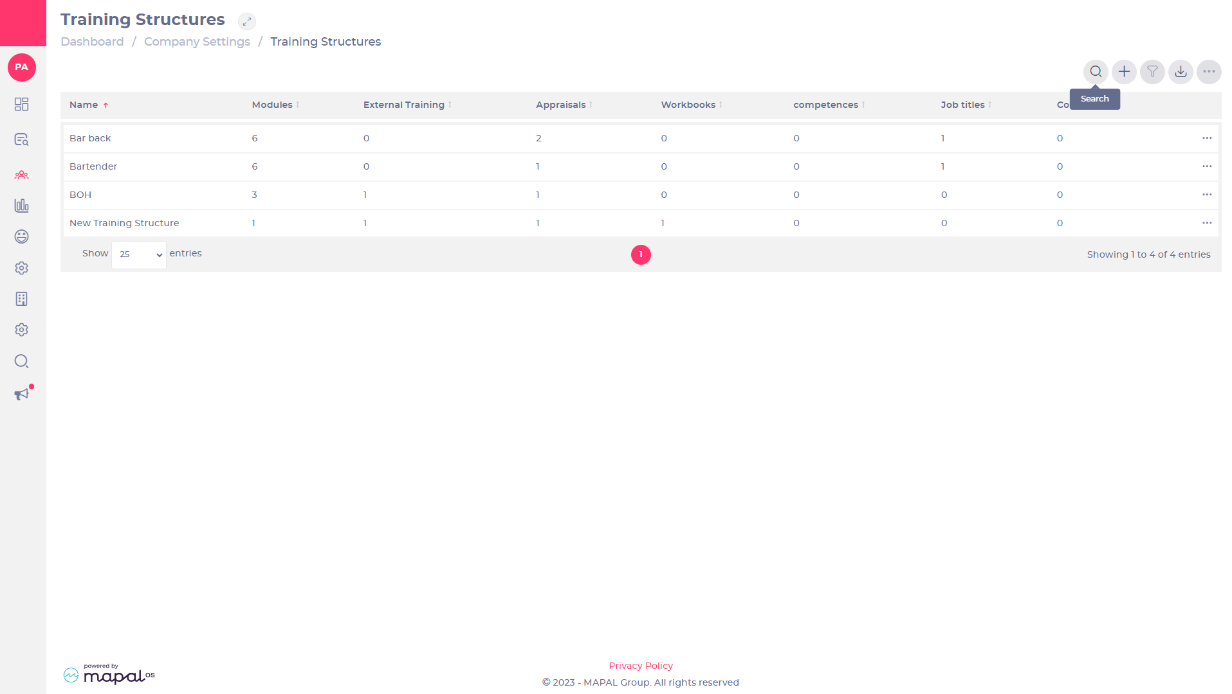Image resolution: width=1232 pixels, height=694 pixels.
Task: Click the pink top-left brand block
Action: tap(23, 23)
